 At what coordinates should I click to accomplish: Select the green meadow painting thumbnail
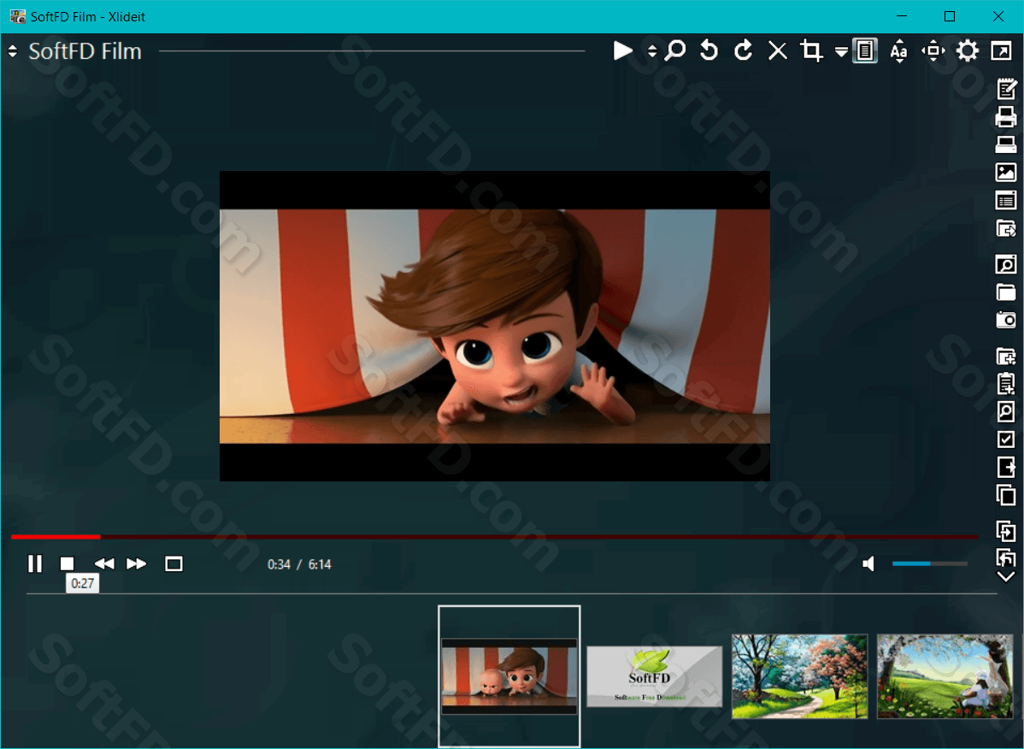click(x=945, y=676)
